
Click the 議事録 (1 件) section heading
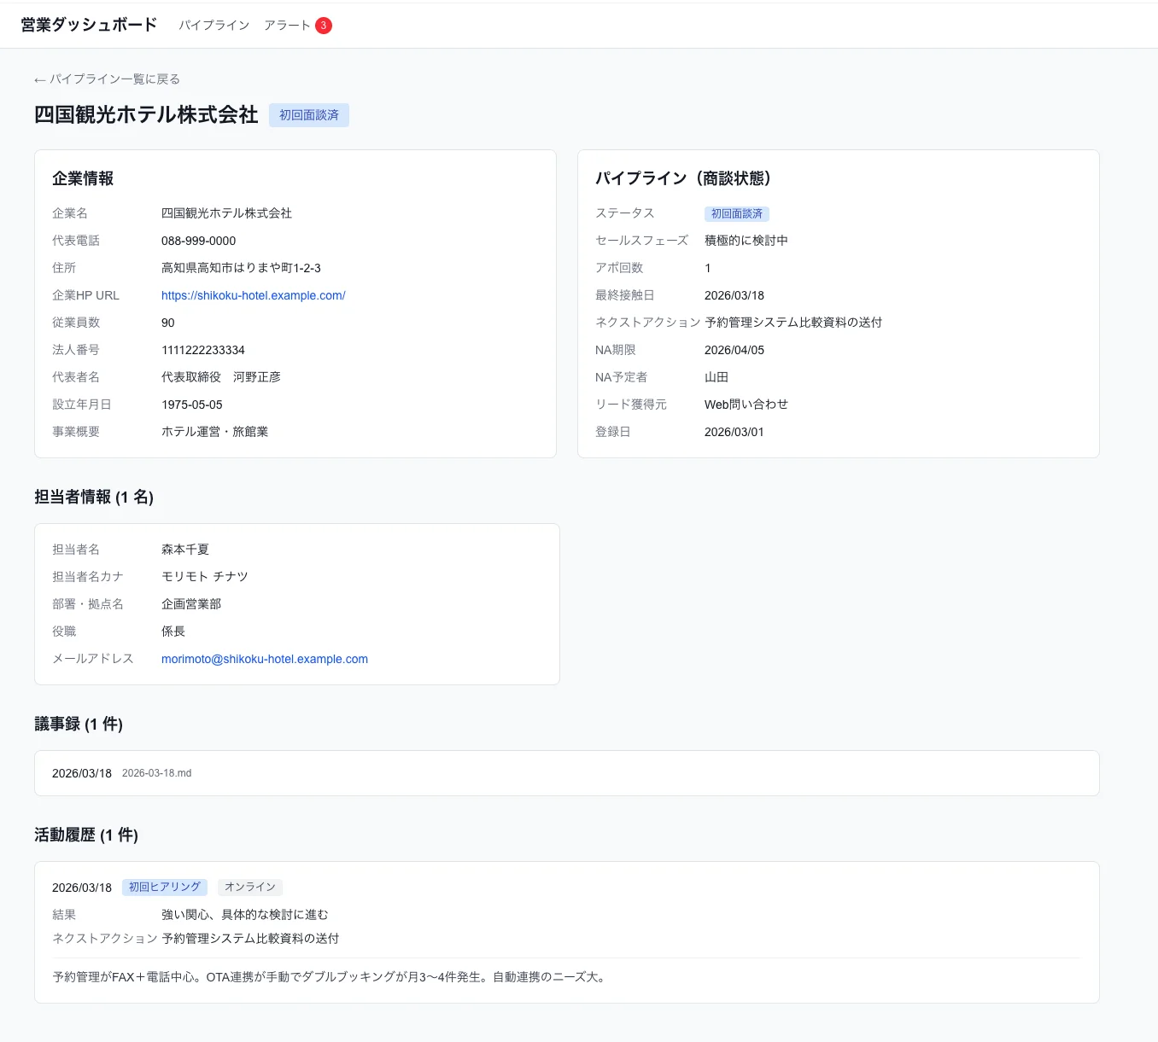pyautogui.click(x=79, y=725)
